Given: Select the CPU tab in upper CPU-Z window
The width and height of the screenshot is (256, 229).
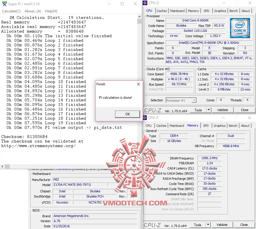Looking at the screenshot, I should pos(149,11).
